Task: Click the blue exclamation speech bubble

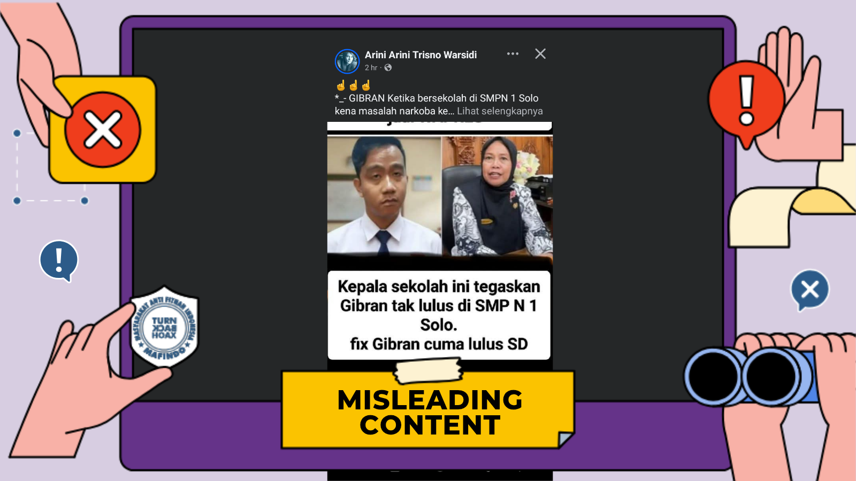Action: pos(59,260)
